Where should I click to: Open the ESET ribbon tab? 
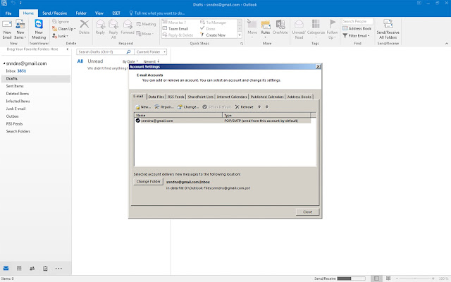click(x=116, y=13)
